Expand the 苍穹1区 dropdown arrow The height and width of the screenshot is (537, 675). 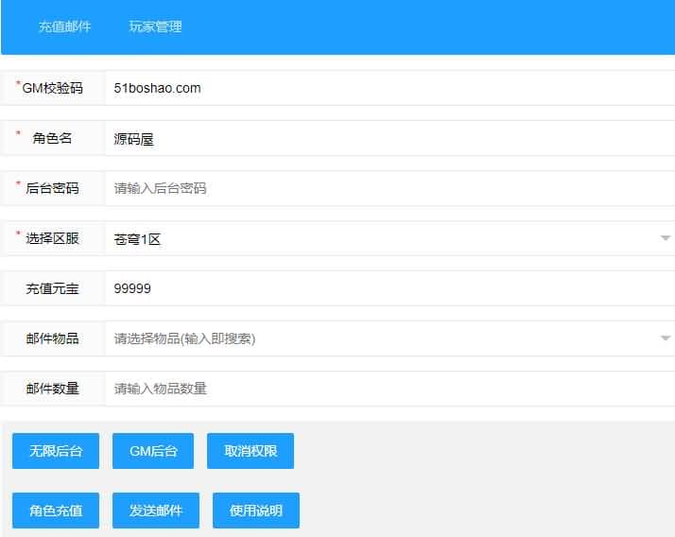point(665,238)
